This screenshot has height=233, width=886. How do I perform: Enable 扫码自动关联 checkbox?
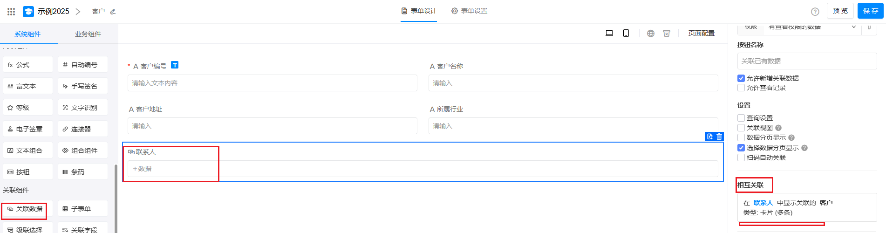tap(741, 158)
